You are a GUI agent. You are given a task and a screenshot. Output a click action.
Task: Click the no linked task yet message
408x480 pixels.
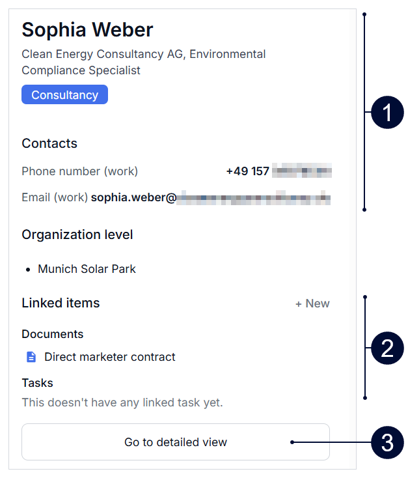point(122,402)
